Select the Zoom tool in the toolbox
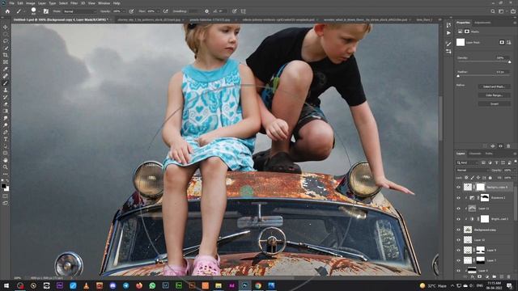The width and height of the screenshot is (518, 291). (x=6, y=167)
